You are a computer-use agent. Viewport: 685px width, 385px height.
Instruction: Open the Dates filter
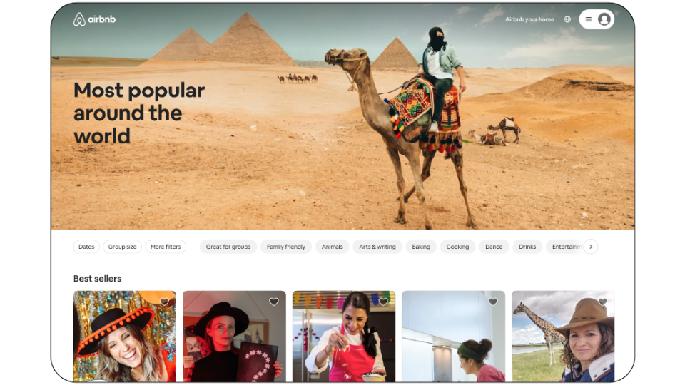coord(86,247)
